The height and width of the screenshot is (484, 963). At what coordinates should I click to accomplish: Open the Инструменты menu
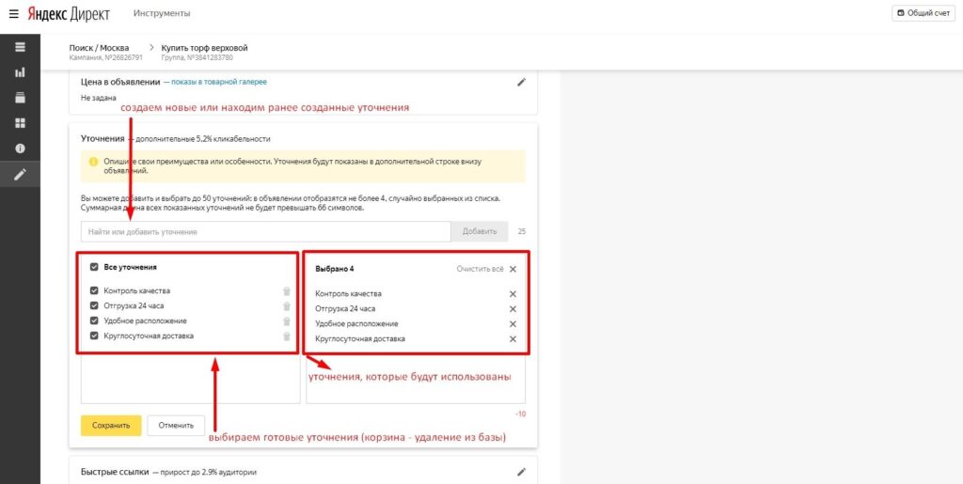coord(162,13)
